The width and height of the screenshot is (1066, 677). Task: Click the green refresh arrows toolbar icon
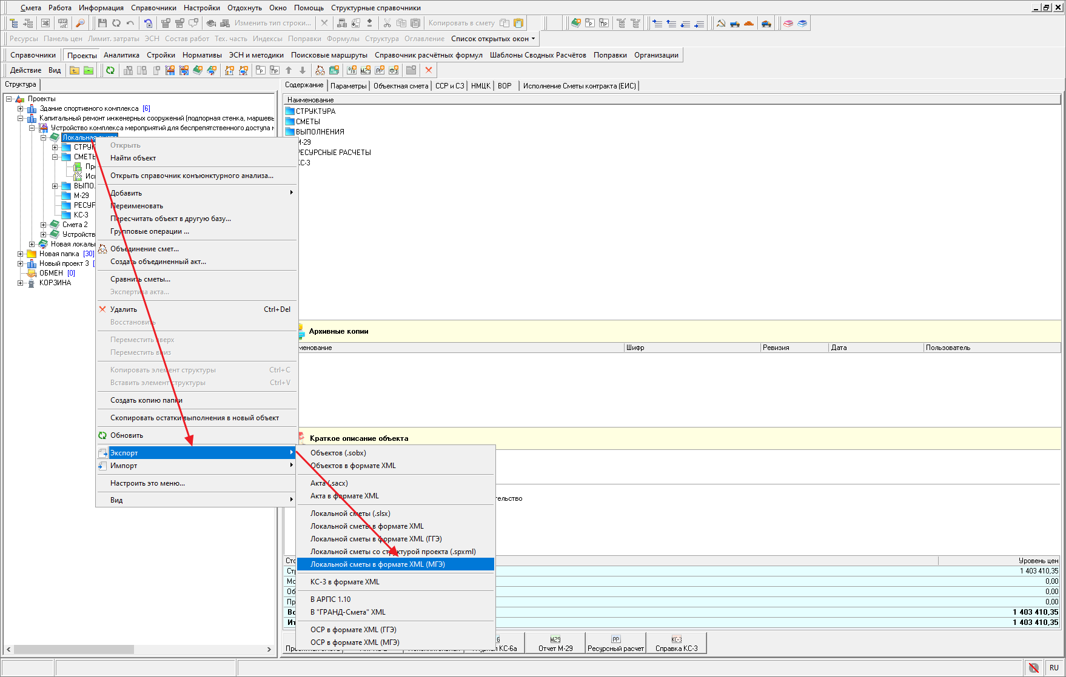point(110,70)
